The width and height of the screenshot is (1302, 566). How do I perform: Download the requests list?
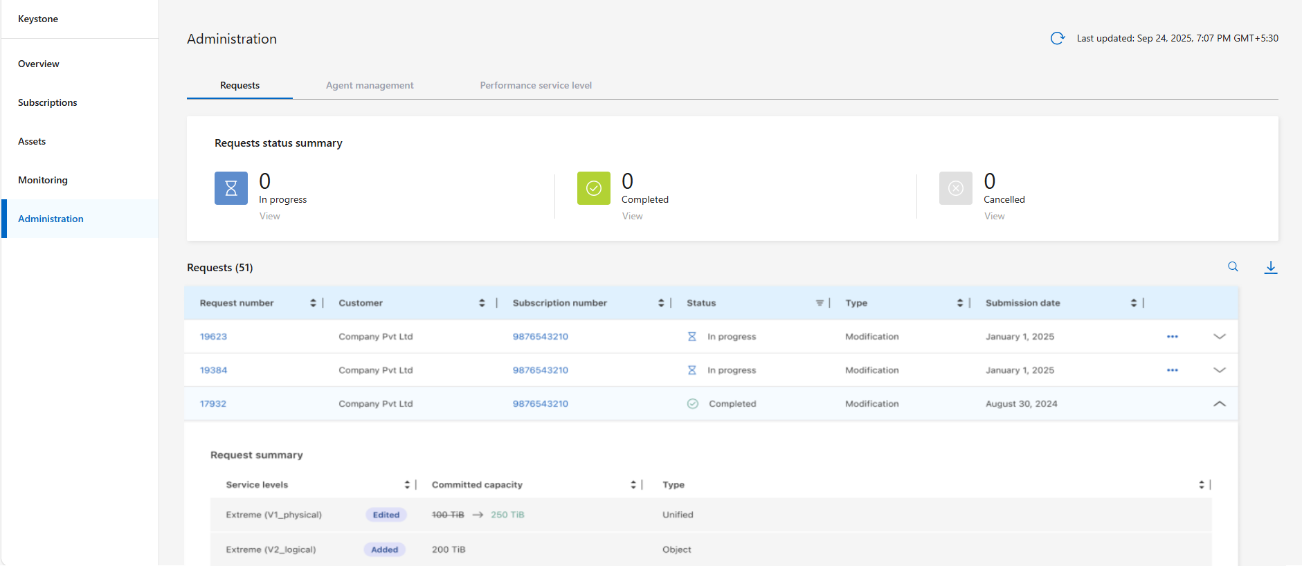point(1270,267)
